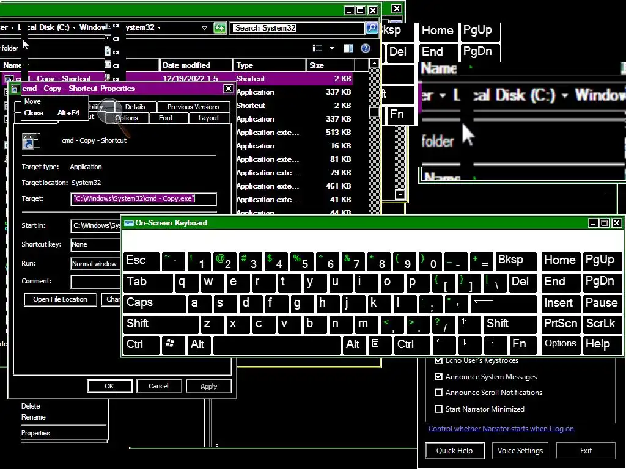Switch to the Previous Versions tab
626x469 pixels.
pyautogui.click(x=193, y=107)
